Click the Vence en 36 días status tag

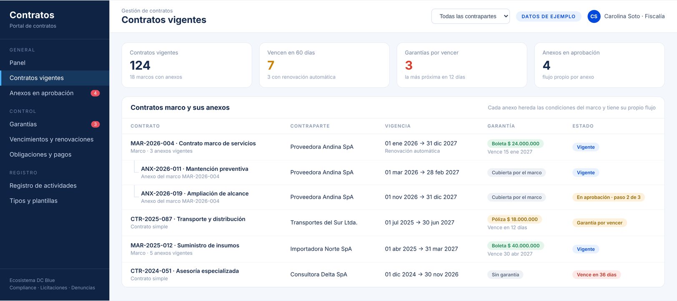click(597, 275)
